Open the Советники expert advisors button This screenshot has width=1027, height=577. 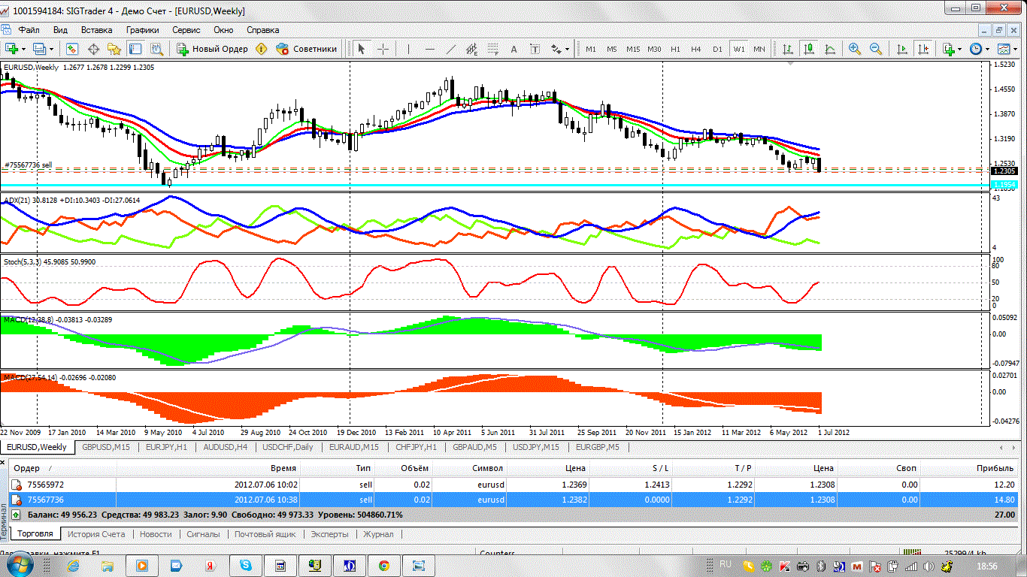coord(307,49)
